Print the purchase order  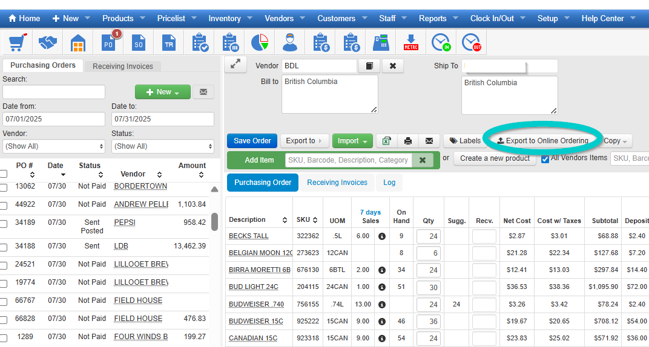point(407,141)
